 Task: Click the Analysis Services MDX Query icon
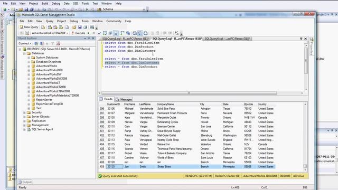coord(50,27)
